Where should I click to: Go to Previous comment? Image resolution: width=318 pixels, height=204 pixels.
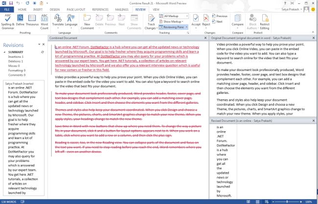(x=111, y=20)
